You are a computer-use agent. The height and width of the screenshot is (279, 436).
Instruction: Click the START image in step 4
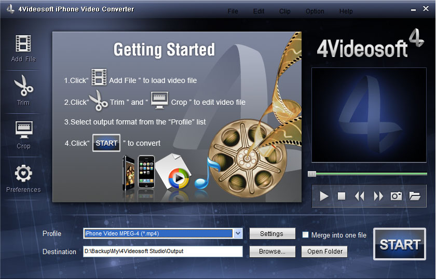click(106, 143)
